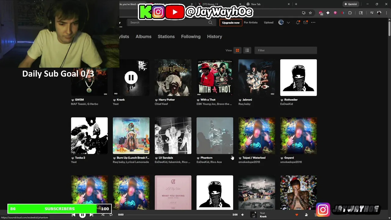The width and height of the screenshot is (391, 220).
Task: Unlike the playing track via orange heart
Action: point(297,215)
